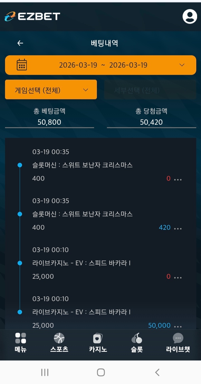Viewport: 201px width, 384px height.
Task: Open the user profile icon
Action: click(190, 17)
